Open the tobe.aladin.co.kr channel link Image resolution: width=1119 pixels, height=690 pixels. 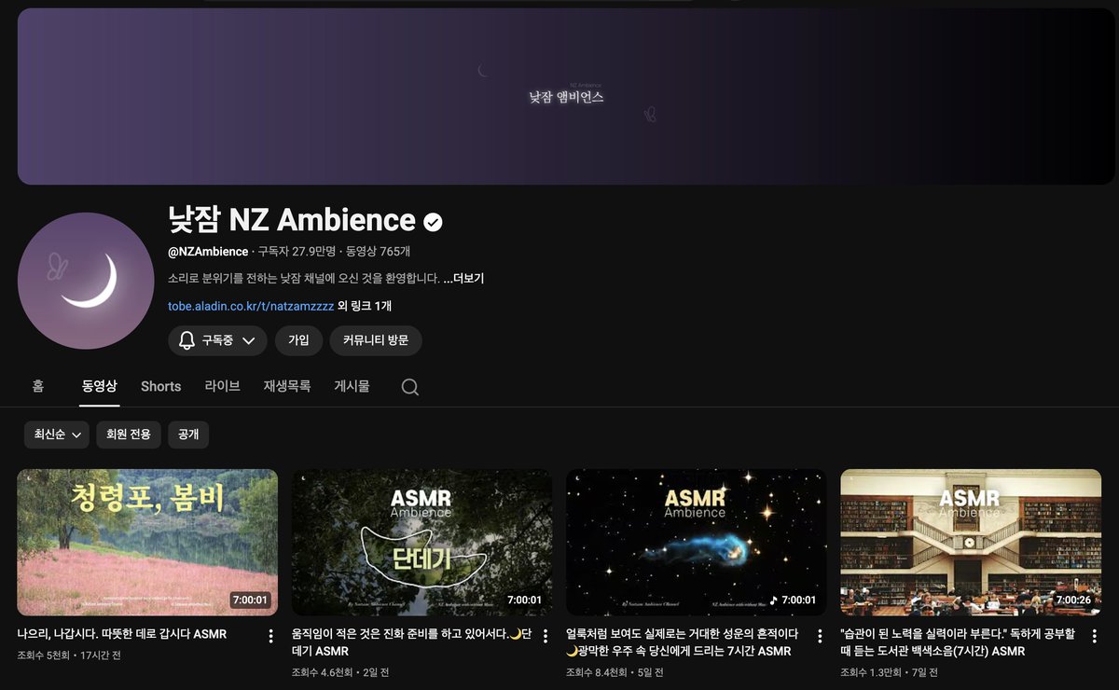pos(251,306)
